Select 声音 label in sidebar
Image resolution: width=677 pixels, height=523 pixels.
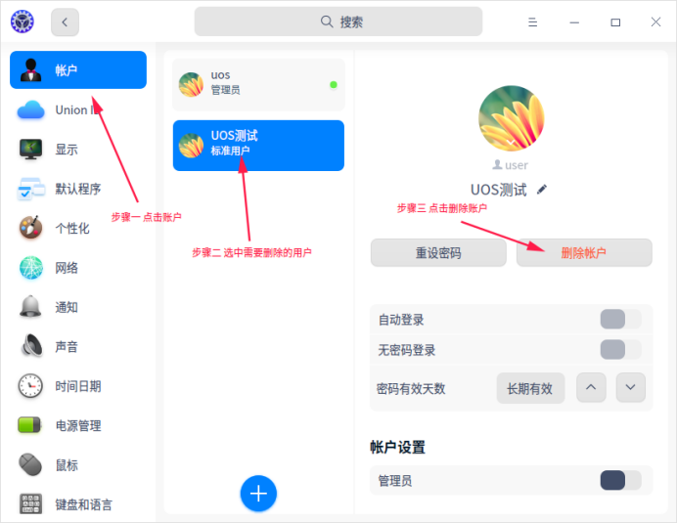[x=67, y=346]
